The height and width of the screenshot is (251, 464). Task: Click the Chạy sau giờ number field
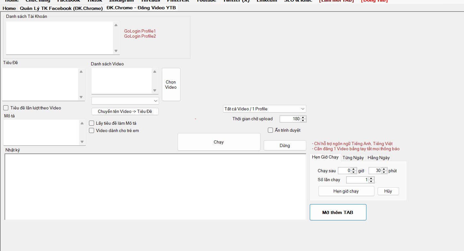tap(344, 171)
